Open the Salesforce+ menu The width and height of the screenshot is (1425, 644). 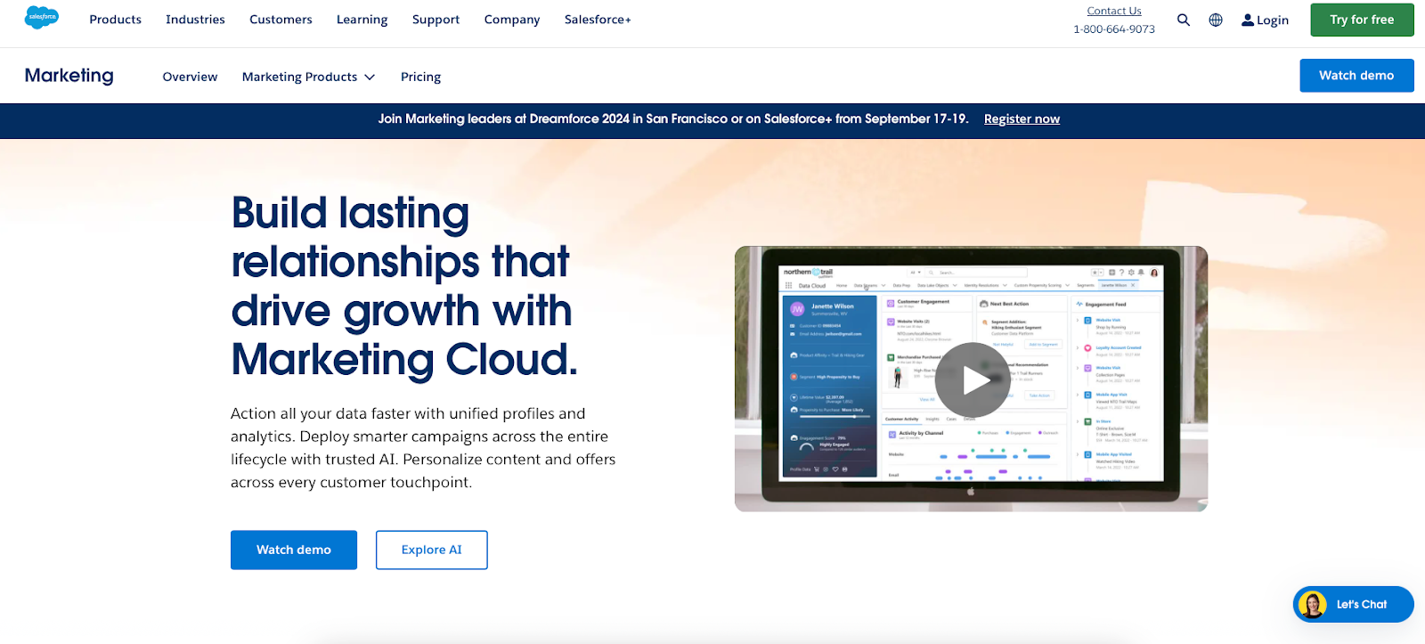[598, 20]
